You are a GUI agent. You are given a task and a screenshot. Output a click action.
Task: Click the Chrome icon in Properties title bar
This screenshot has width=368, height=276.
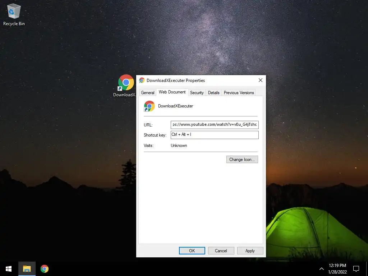(142, 80)
